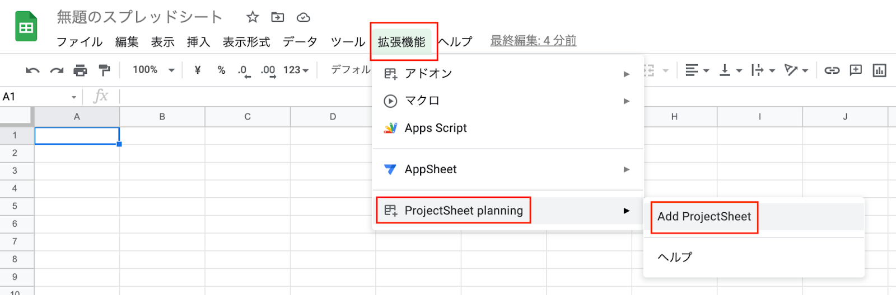This screenshot has width=896, height=295.
Task: Open the default font dropdown
Action: pyautogui.click(x=351, y=69)
